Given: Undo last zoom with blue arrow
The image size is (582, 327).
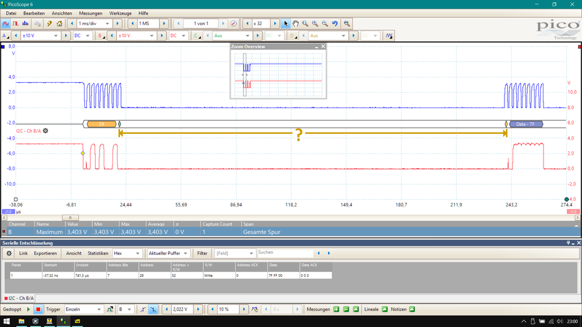Looking at the screenshot, I should [335, 23].
